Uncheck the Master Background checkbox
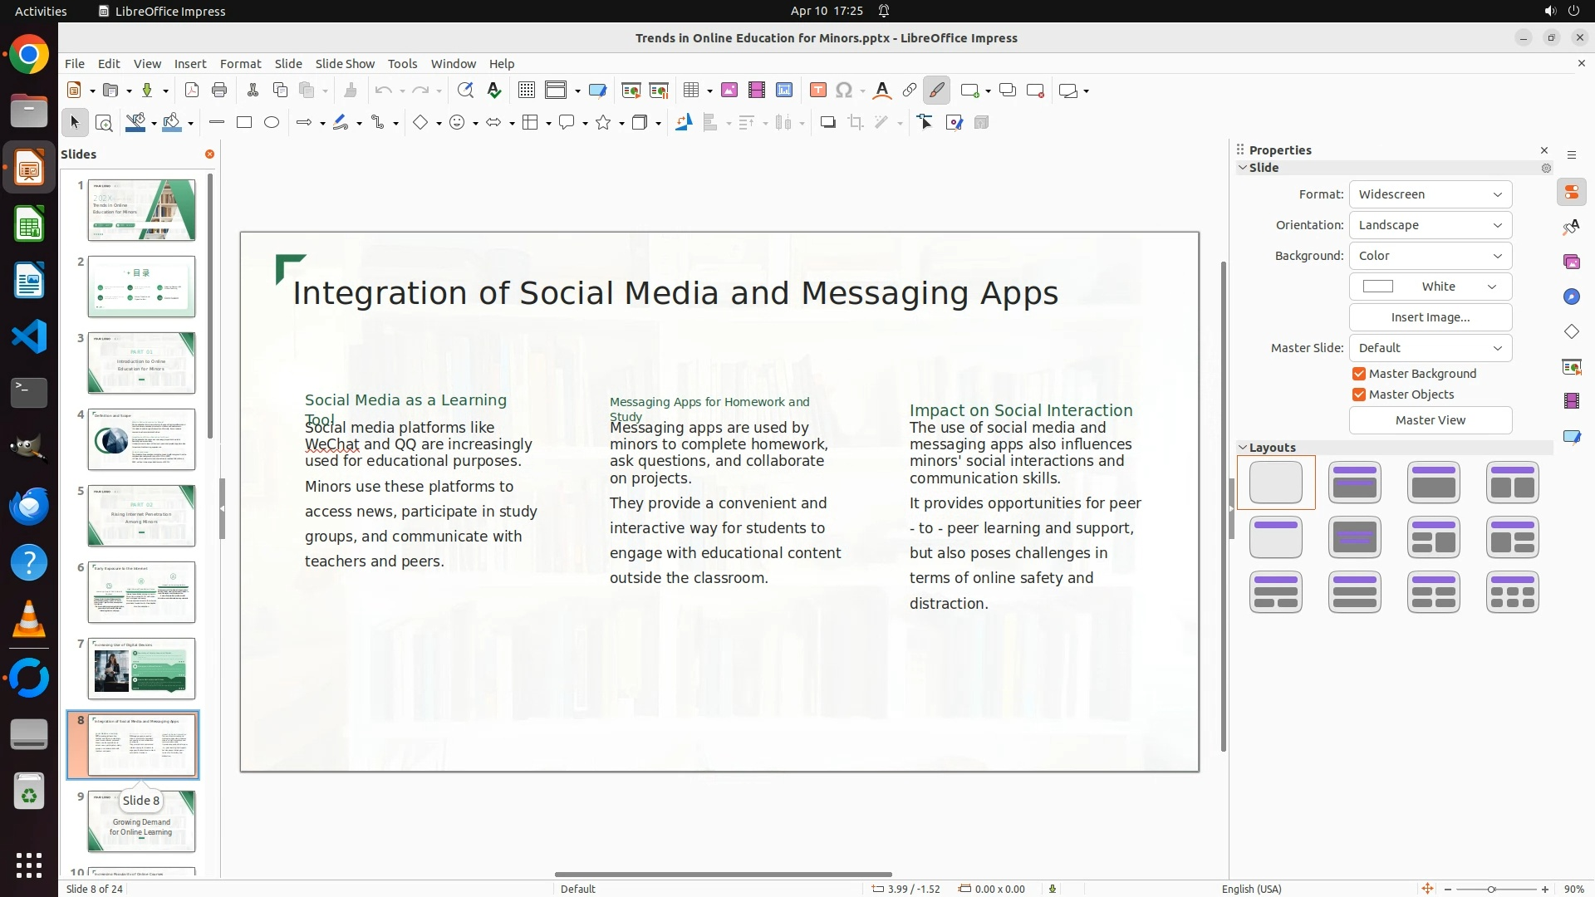This screenshot has height=897, width=1595. [1359, 374]
